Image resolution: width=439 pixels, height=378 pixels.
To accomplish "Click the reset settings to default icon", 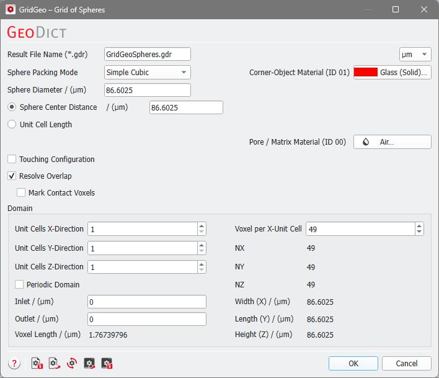I will point(72,364).
